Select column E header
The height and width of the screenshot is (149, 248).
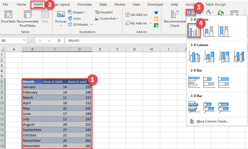click(x=100, y=49)
